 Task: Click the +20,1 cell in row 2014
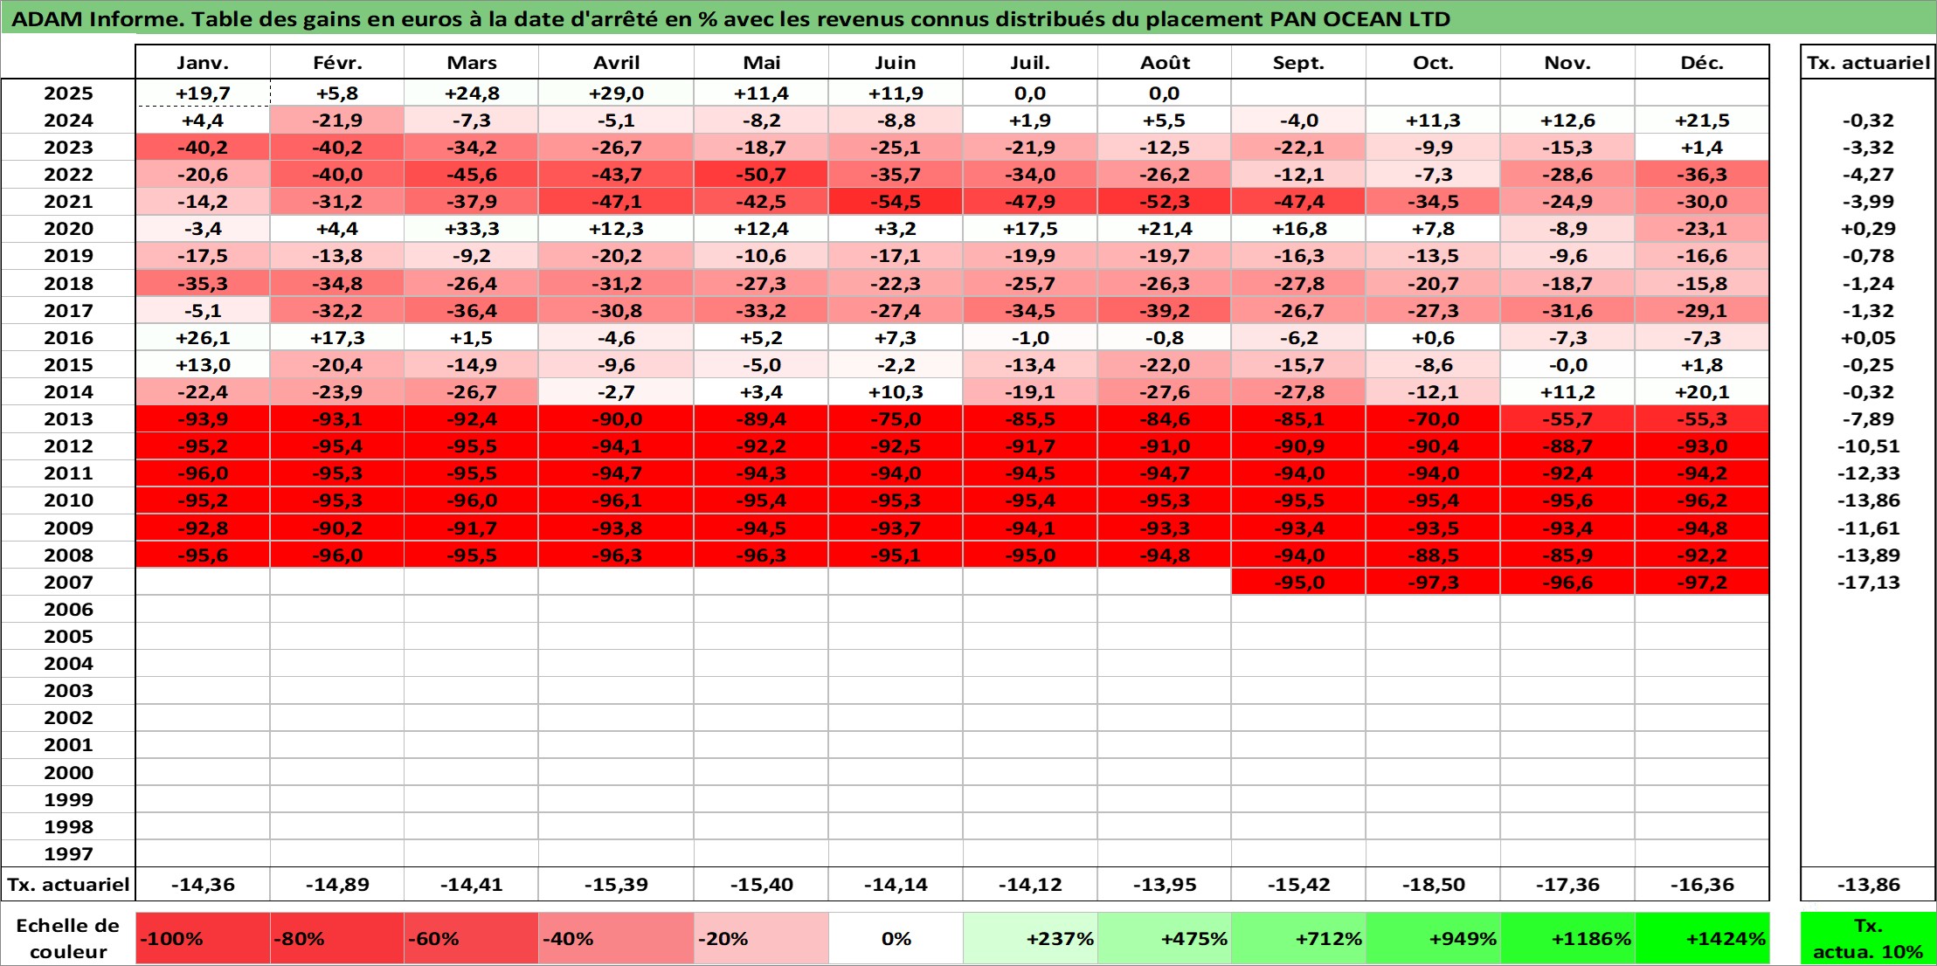(x=1702, y=392)
